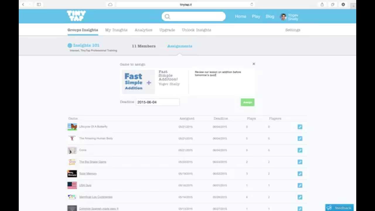The width and height of the screenshot is (375, 211).
Task: Edit The Big Shape Game assignment
Action: [300, 162]
